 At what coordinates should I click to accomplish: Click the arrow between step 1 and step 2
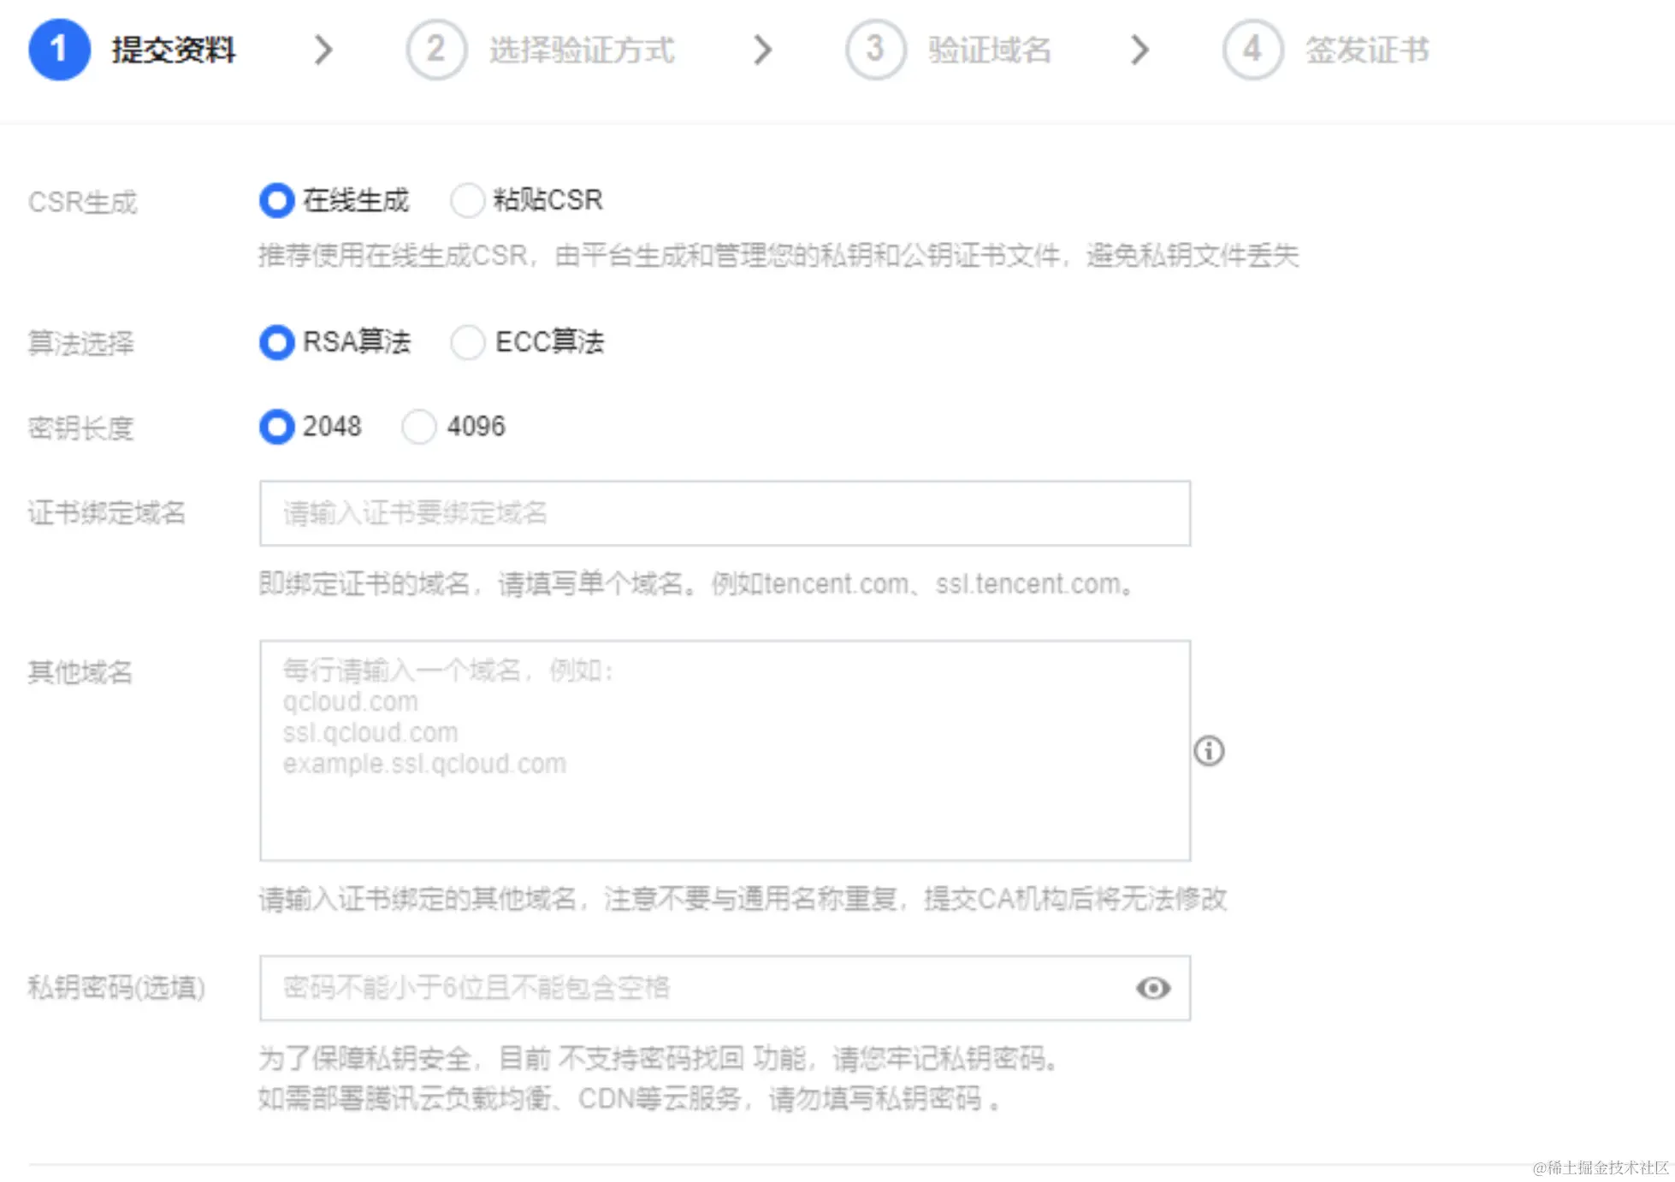pos(324,50)
